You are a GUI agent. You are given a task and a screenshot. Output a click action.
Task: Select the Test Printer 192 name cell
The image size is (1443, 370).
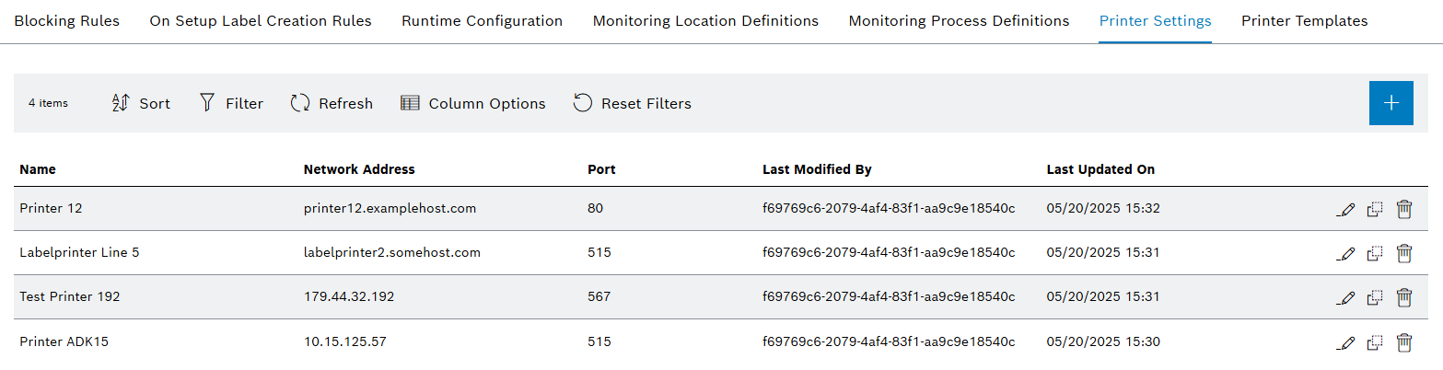[x=70, y=296]
